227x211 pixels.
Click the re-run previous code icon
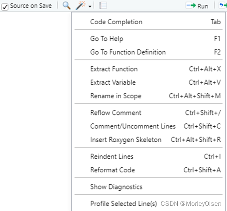pos(223,6)
